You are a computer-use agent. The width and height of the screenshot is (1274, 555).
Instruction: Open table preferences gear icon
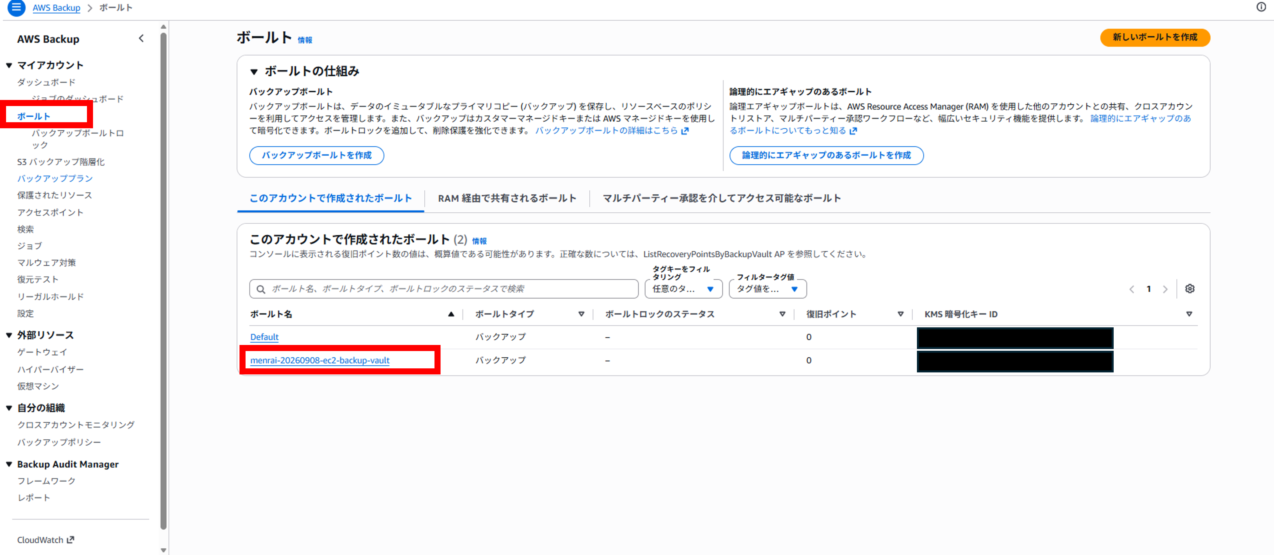(x=1190, y=289)
